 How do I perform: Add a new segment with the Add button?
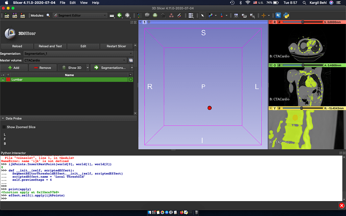coord(14,67)
